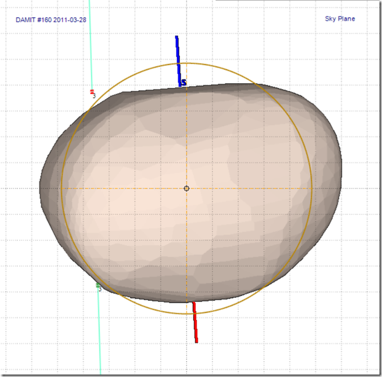Click the top of the gold circle outline
Viewport: 382px width, 377px height.
coord(187,63)
